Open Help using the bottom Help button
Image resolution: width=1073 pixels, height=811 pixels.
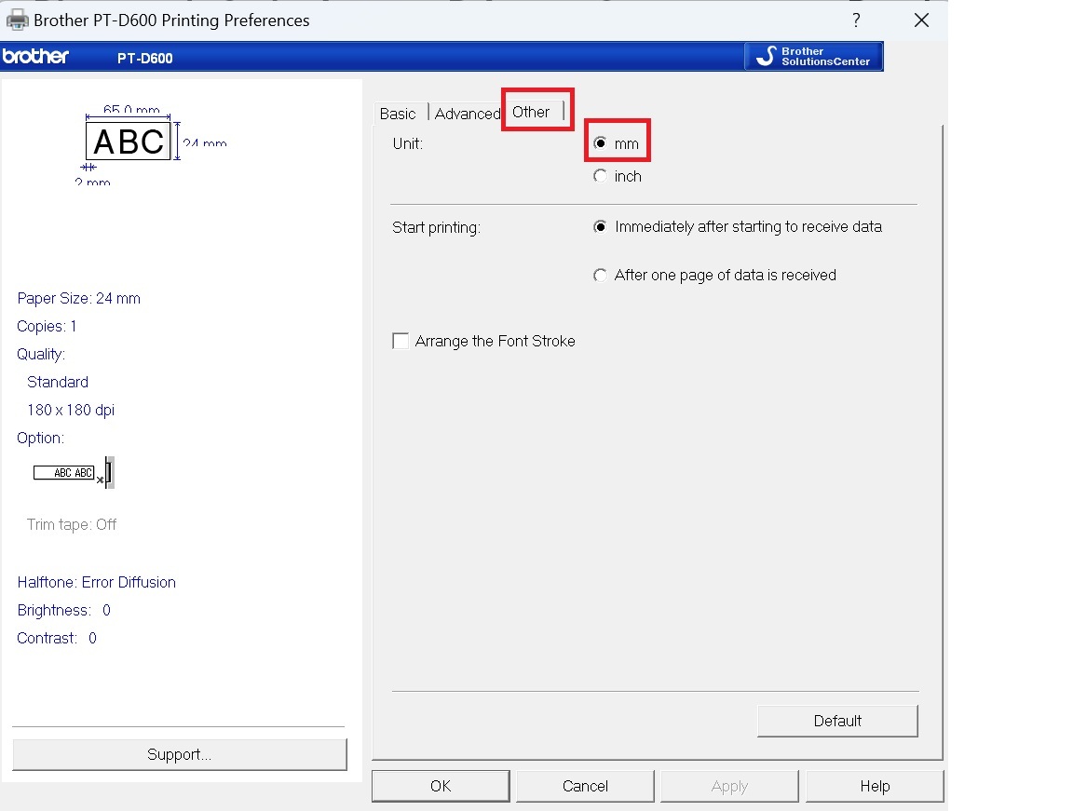875,786
